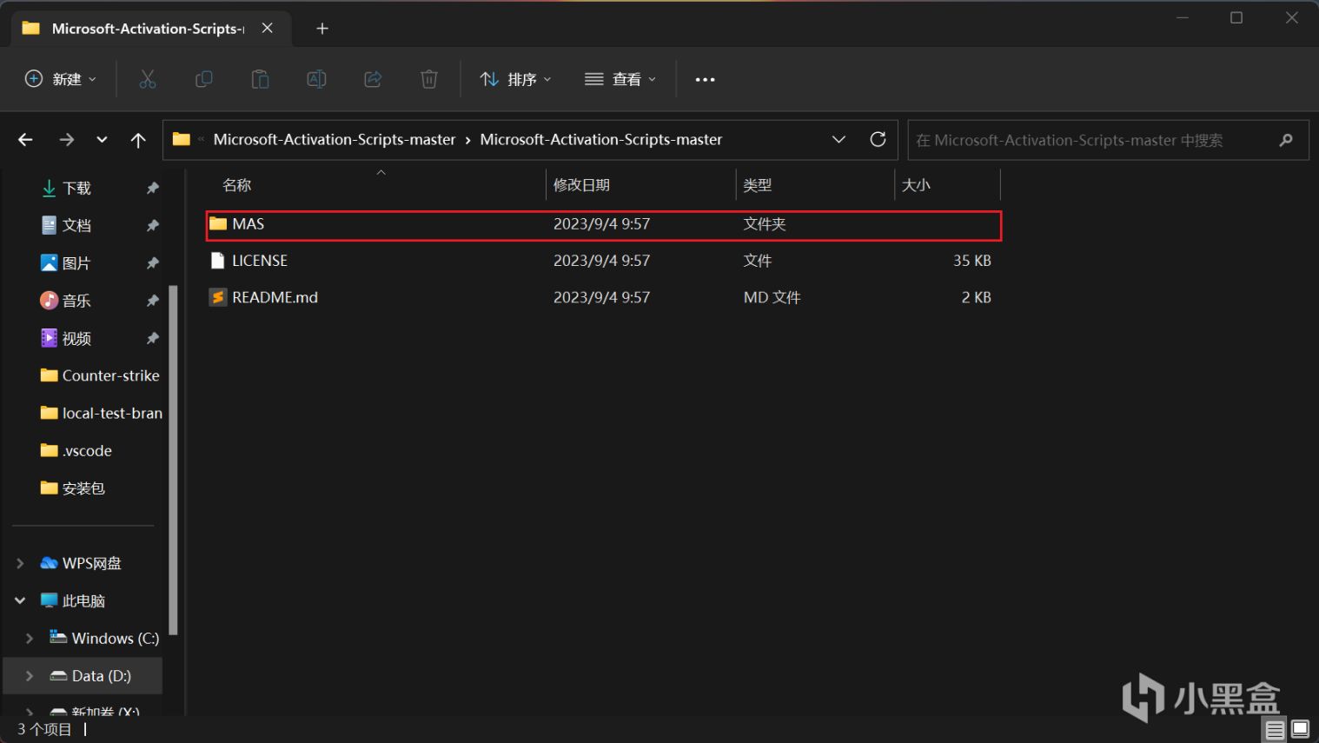The image size is (1319, 743).
Task: Open 图片 in the sidebar
Action: pyautogui.click(x=76, y=262)
